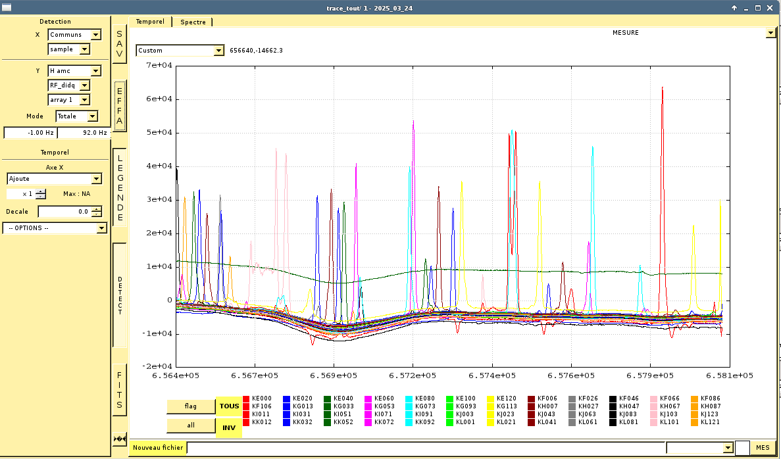
Task: Click the vertical EFFA erase button
Action: (x=119, y=107)
